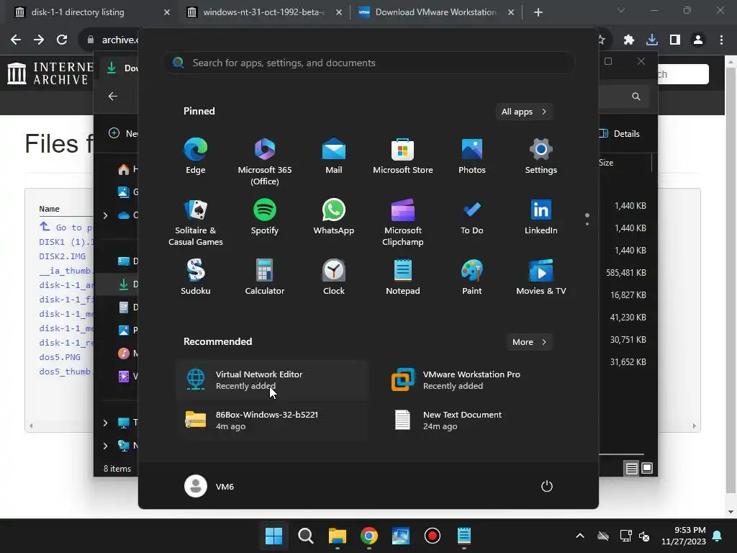Viewport: 737px width, 553px height.
Task: Launch WhatsApp pinned app
Action: click(334, 217)
